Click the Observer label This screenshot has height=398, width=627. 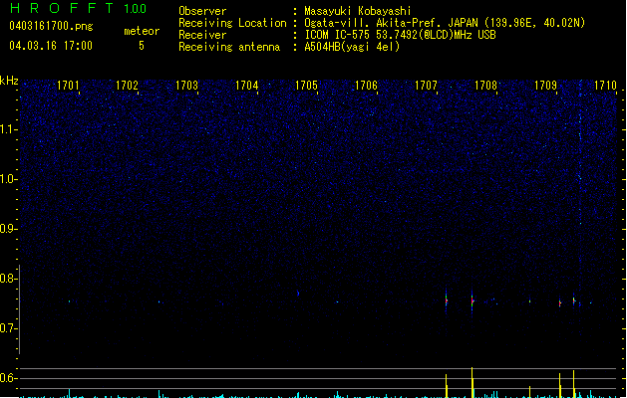coord(202,11)
